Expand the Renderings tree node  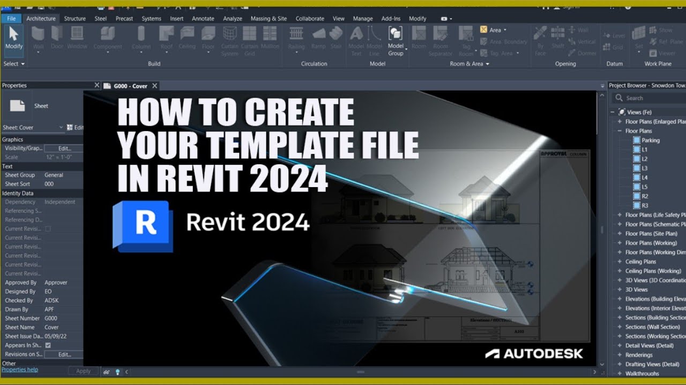[620, 355]
